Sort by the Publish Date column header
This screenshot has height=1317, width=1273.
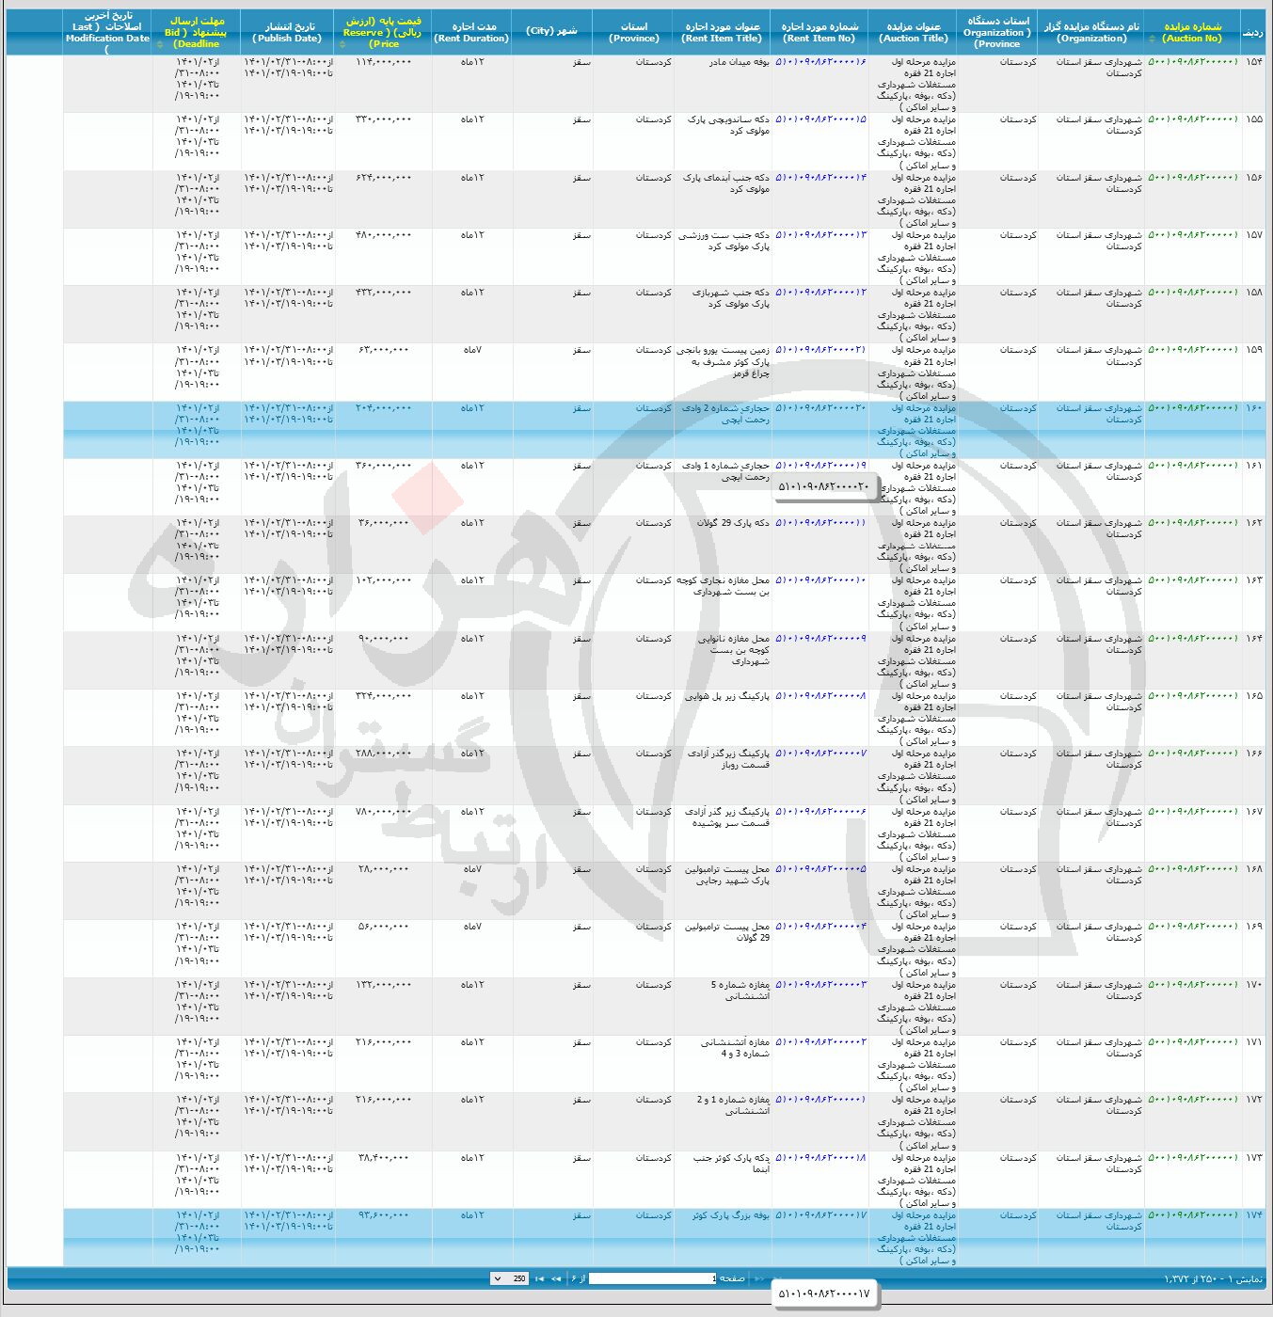(287, 32)
